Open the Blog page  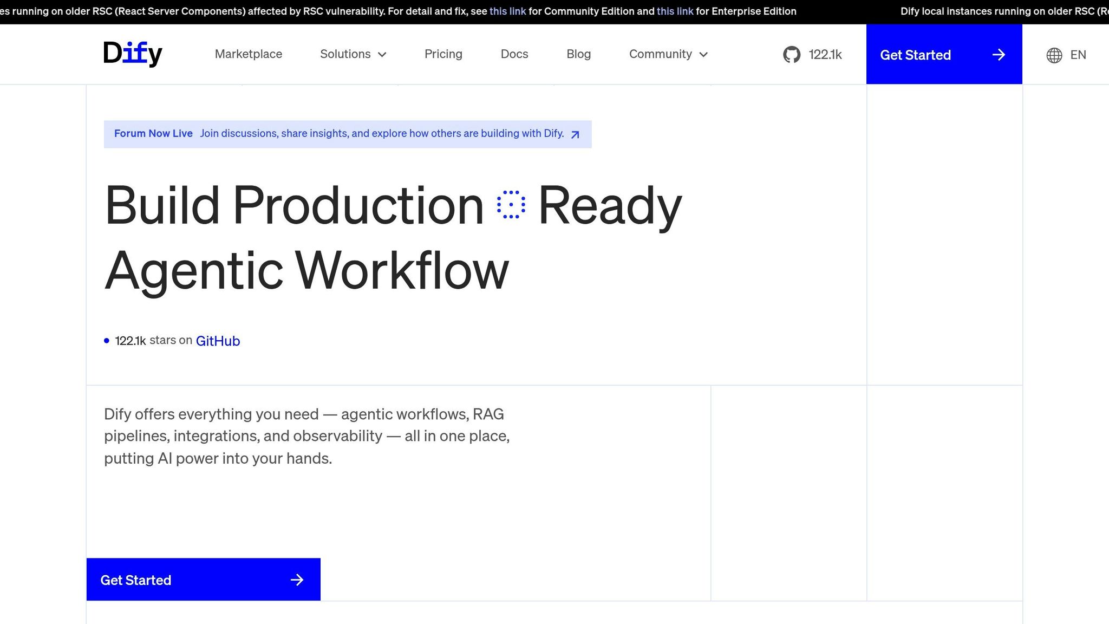point(578,54)
